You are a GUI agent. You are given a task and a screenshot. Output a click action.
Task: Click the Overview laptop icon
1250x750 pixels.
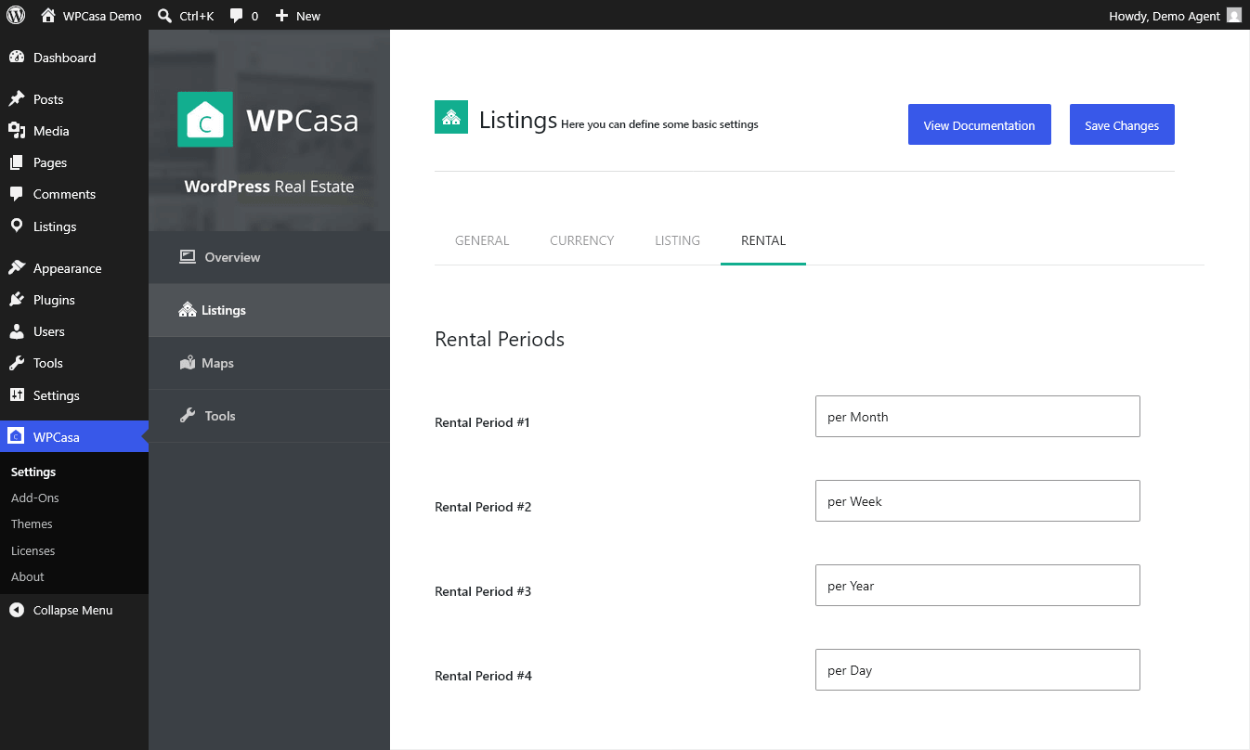coord(188,257)
